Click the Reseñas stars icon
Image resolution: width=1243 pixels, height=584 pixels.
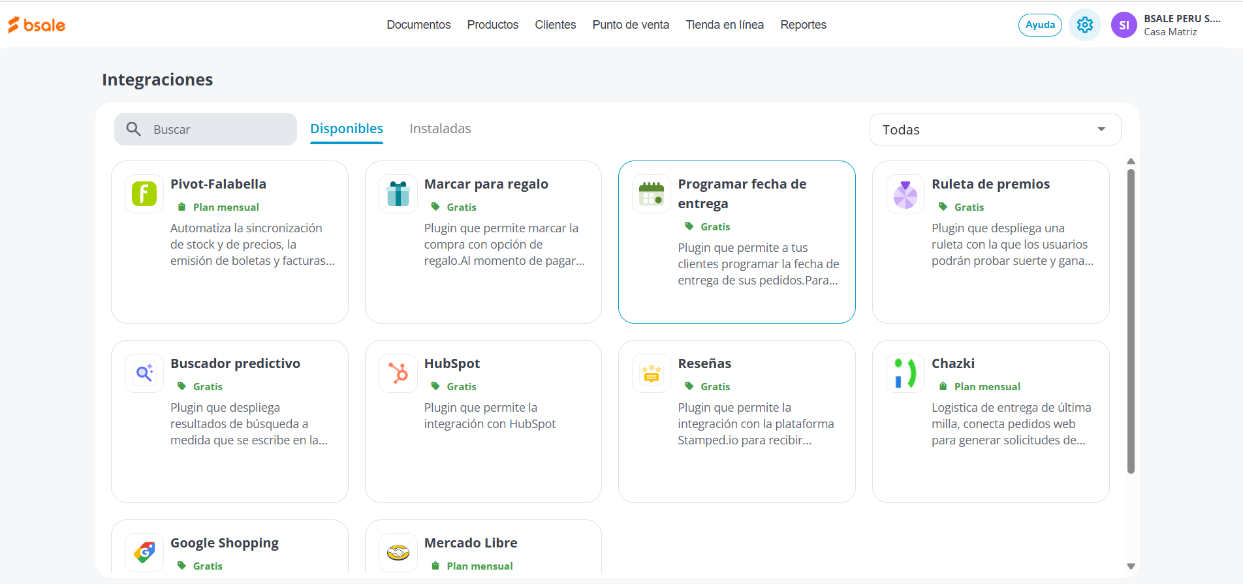click(652, 373)
